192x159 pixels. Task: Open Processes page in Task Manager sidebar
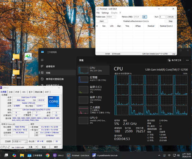pyautogui.click(x=57, y=66)
